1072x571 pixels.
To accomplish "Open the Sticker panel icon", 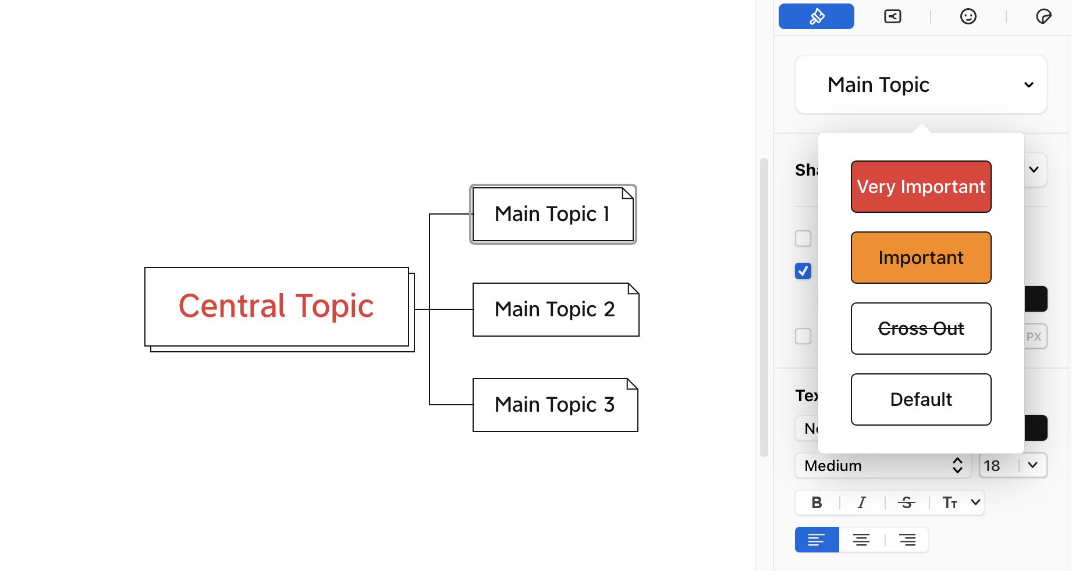I will point(1043,16).
